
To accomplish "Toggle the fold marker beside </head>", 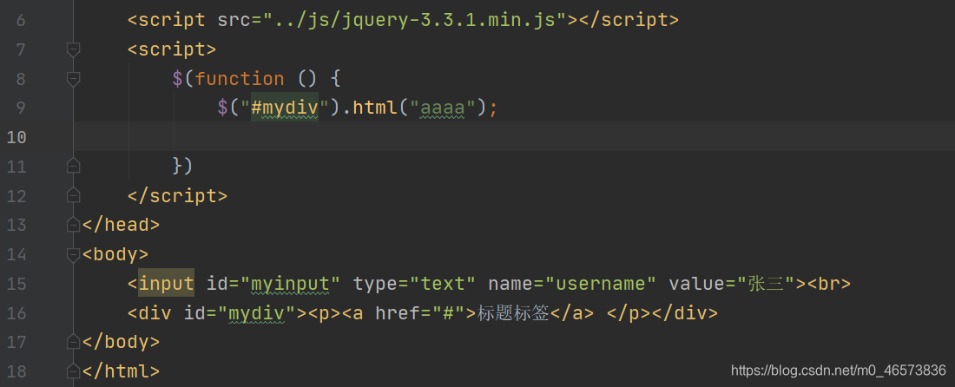I will coord(73,225).
